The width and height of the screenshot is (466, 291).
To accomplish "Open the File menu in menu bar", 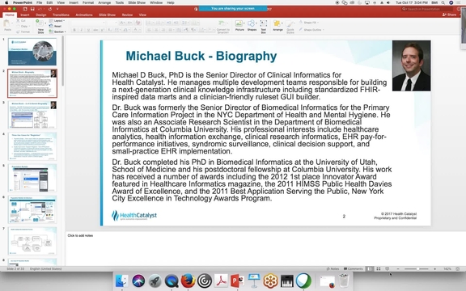I will [x=39, y=2].
